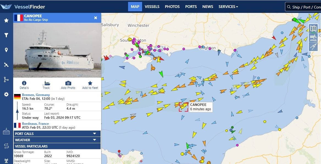This screenshot has height=164, width=321.
Task: Open the Bordeaux, France port link
Action: click(x=35, y=124)
